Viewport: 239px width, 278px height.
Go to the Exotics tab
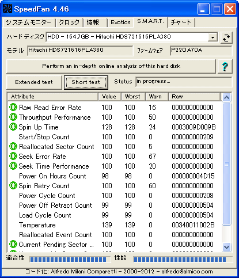coord(120,22)
